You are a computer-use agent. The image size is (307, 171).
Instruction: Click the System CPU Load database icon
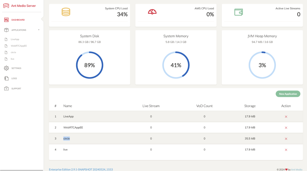coord(66,12)
